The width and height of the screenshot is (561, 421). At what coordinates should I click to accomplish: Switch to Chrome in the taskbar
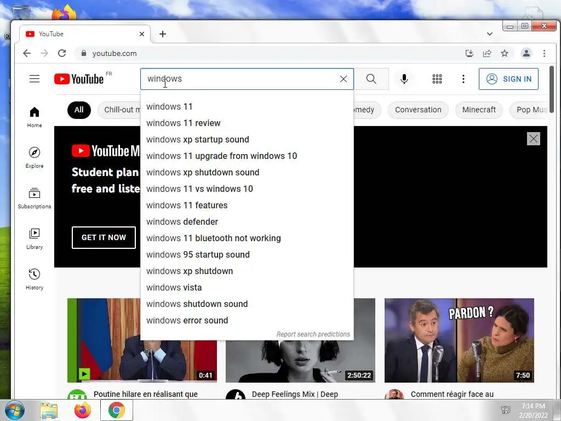click(117, 410)
